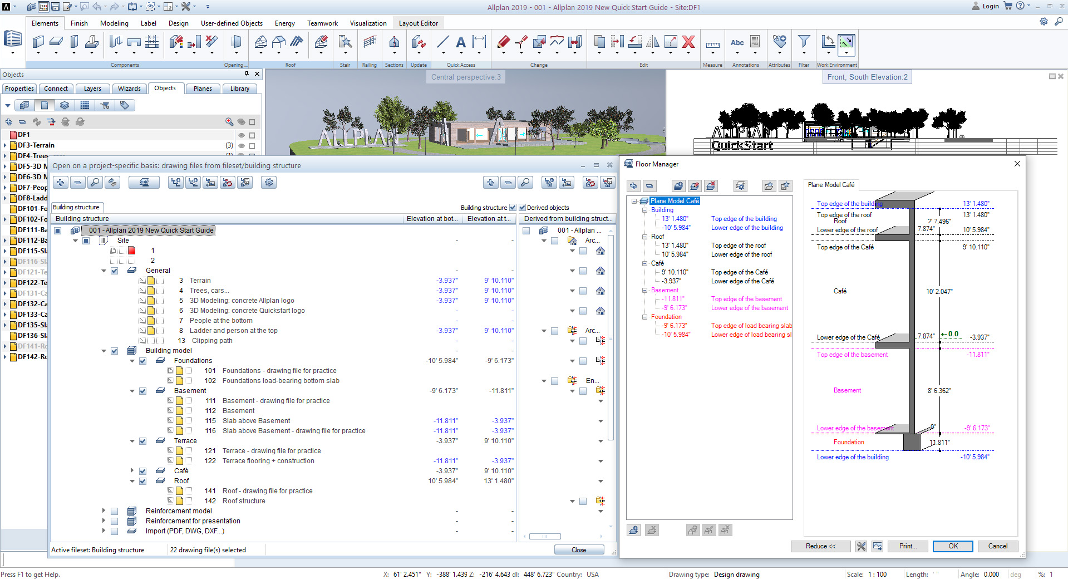This screenshot has width=1068, height=579.
Task: Click the Reduce << button
Action: 820,546
